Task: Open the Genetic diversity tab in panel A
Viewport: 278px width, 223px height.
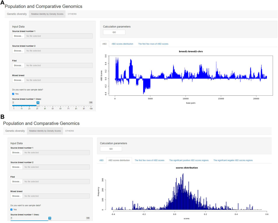Action: click(x=17, y=14)
